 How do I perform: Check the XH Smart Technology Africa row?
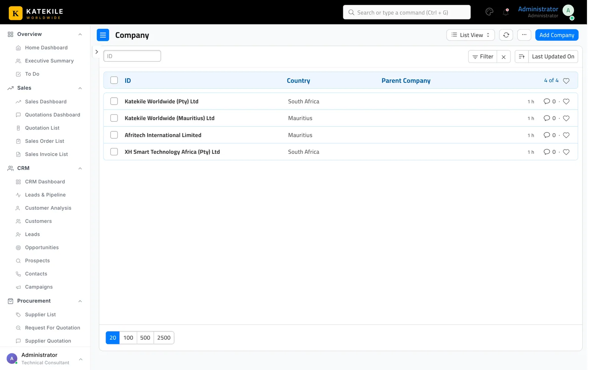click(114, 152)
